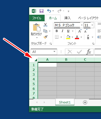The width and height of the screenshot is (101, 119).
Task: Open the MS Pゴシック font name dropdown
Action: (x=82, y=25)
